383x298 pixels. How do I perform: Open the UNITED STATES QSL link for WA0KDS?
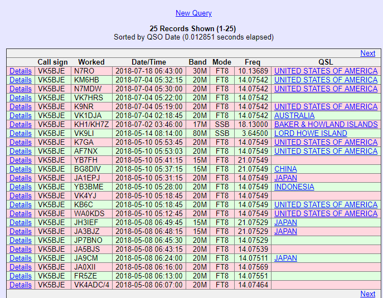click(x=326, y=213)
